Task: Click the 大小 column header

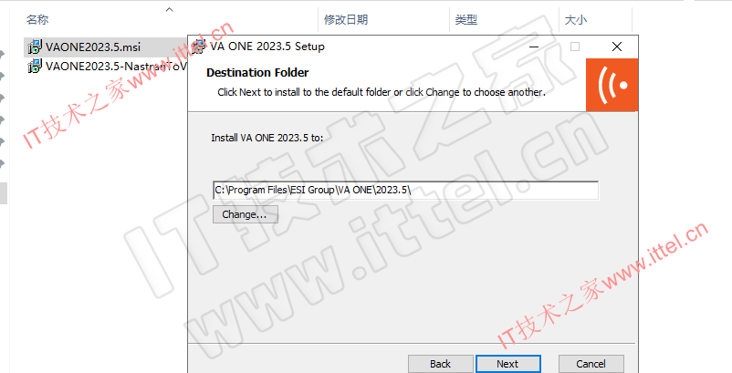Action: pos(576,19)
